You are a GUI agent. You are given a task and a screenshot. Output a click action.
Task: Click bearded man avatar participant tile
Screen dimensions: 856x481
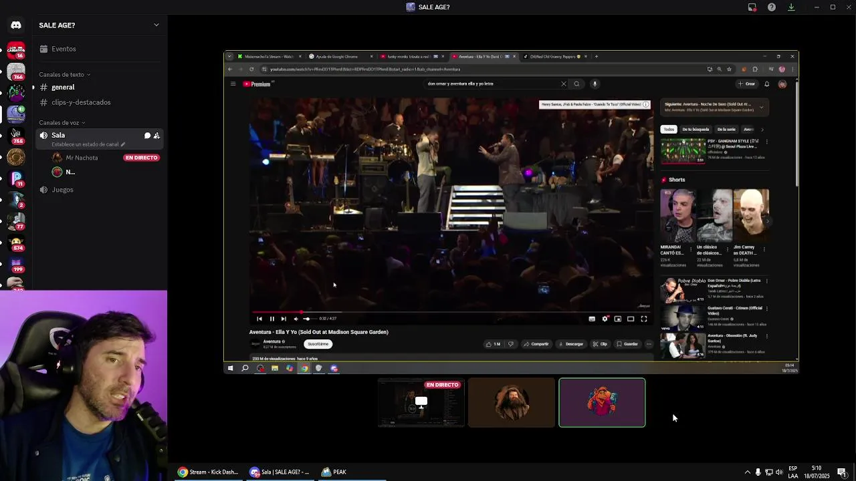(x=512, y=403)
